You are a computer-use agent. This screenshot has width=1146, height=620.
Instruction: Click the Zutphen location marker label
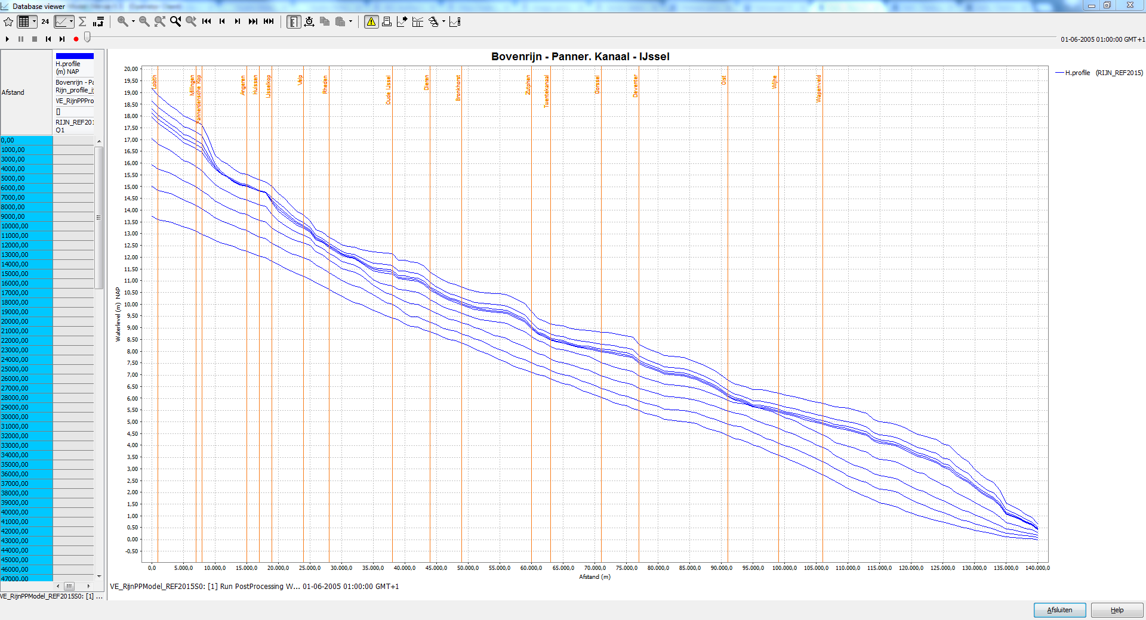coord(528,85)
